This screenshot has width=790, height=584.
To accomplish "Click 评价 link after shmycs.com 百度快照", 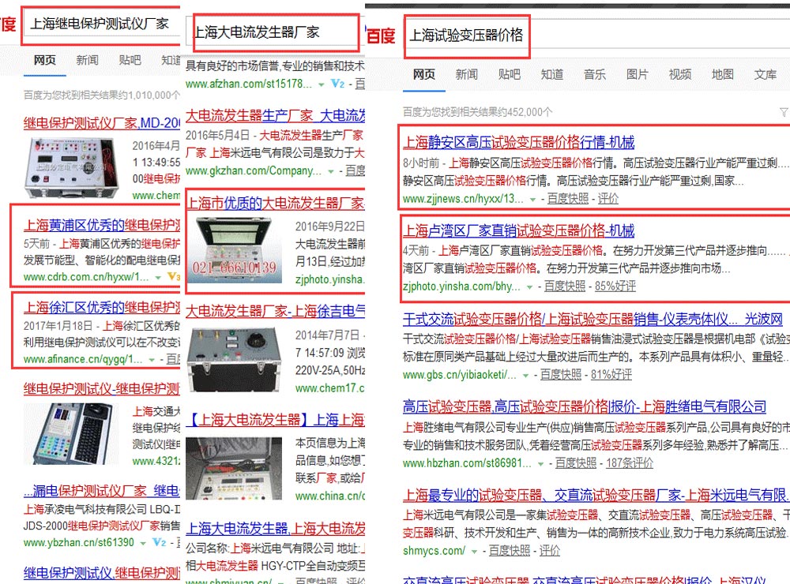I will click(550, 551).
